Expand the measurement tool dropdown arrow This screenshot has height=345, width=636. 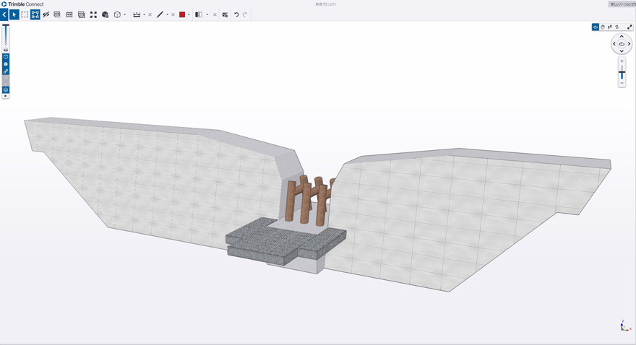(x=144, y=14)
